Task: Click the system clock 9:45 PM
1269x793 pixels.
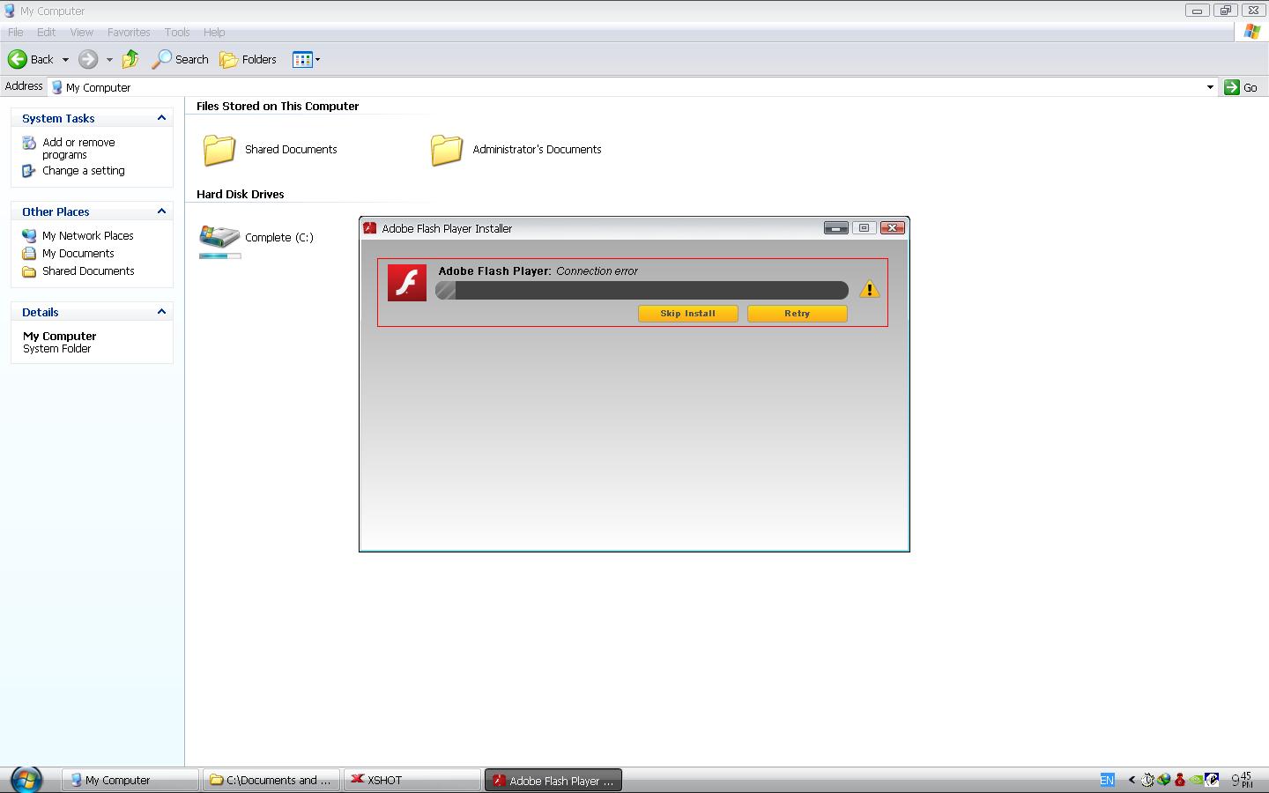Action: (x=1242, y=780)
